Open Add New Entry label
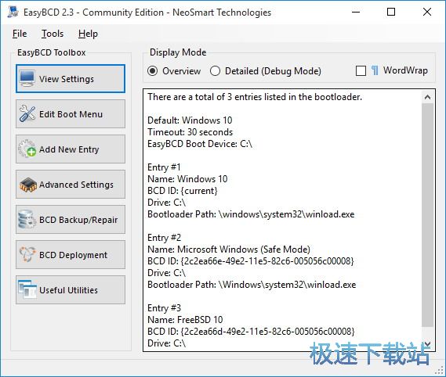This screenshot has width=446, height=377. pyautogui.click(x=69, y=149)
